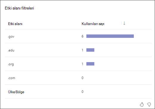Click the count 1 for .org
This screenshot has height=109, width=155.
coord(83,64)
